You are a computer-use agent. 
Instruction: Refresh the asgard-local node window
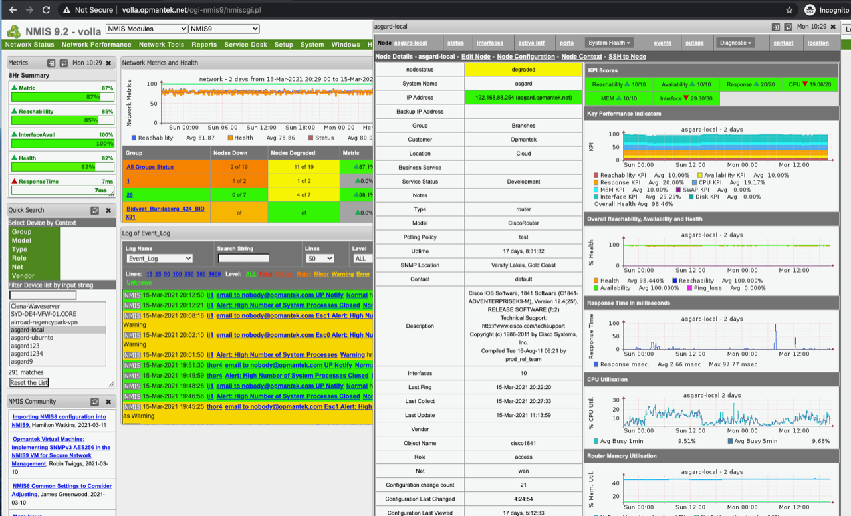[788, 27]
